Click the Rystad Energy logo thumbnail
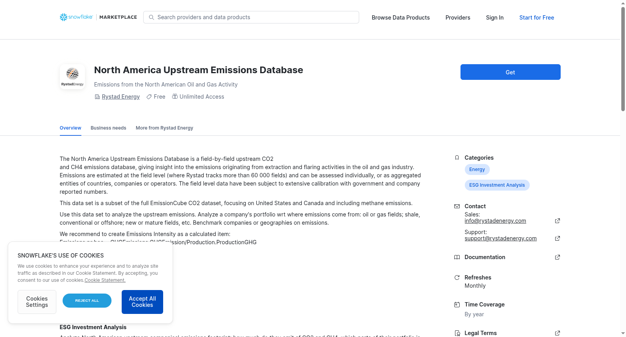The image size is (626, 337). coord(72,77)
